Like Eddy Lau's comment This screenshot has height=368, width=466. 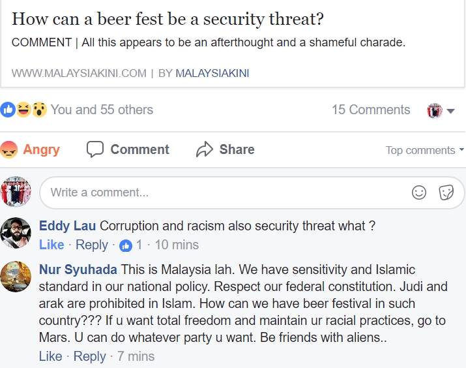51,245
